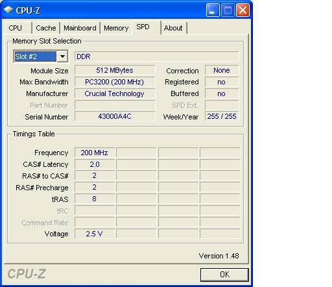Click the OK button

[x=224, y=275]
